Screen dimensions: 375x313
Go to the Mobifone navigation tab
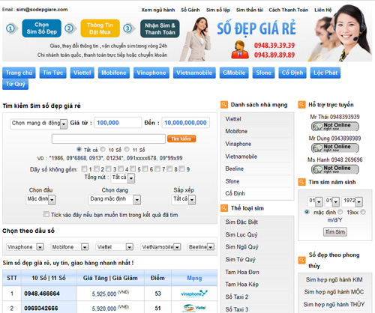click(114, 73)
